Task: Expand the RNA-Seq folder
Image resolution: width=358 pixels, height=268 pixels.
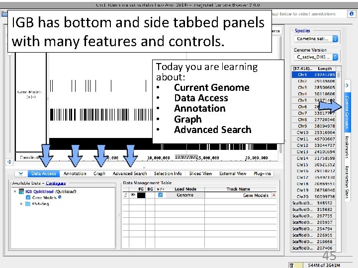Action: click(21, 203)
